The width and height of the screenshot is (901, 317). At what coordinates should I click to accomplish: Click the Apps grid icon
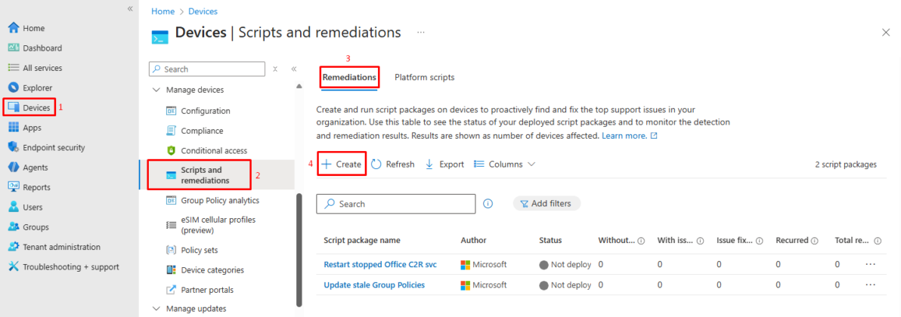pos(14,128)
